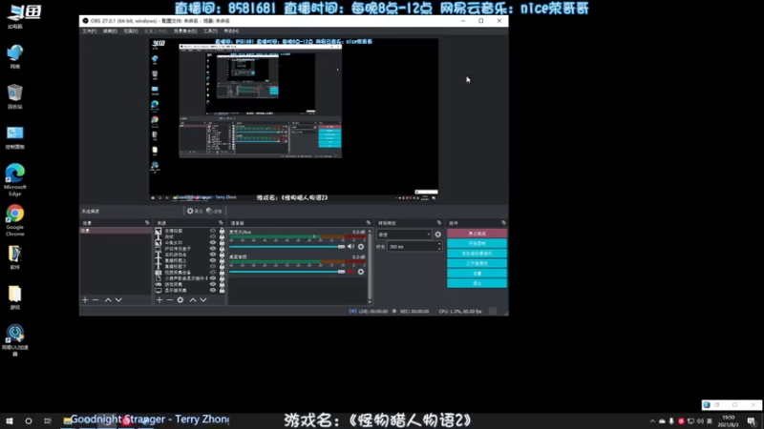
Task: Open transition properties gear icon
Action: [x=438, y=235]
